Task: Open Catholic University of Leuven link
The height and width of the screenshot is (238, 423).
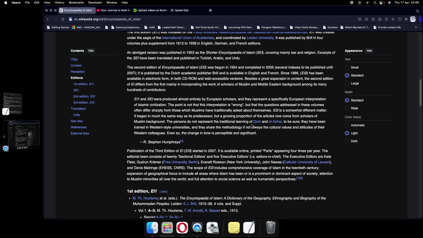Action: pos(307,162)
